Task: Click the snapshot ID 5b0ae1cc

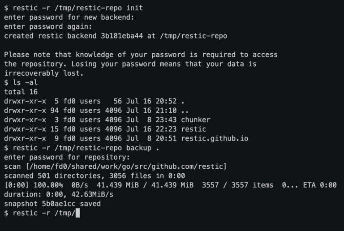Action: (59, 204)
